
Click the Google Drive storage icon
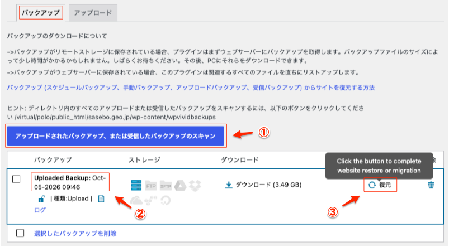(180, 186)
